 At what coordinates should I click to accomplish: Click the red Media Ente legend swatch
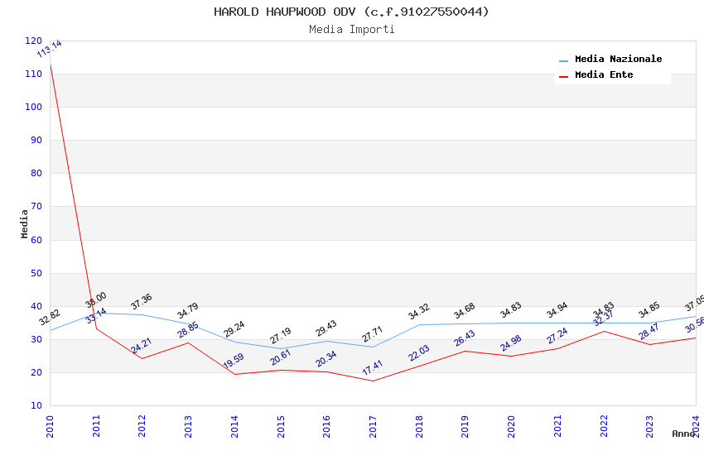tap(563, 77)
